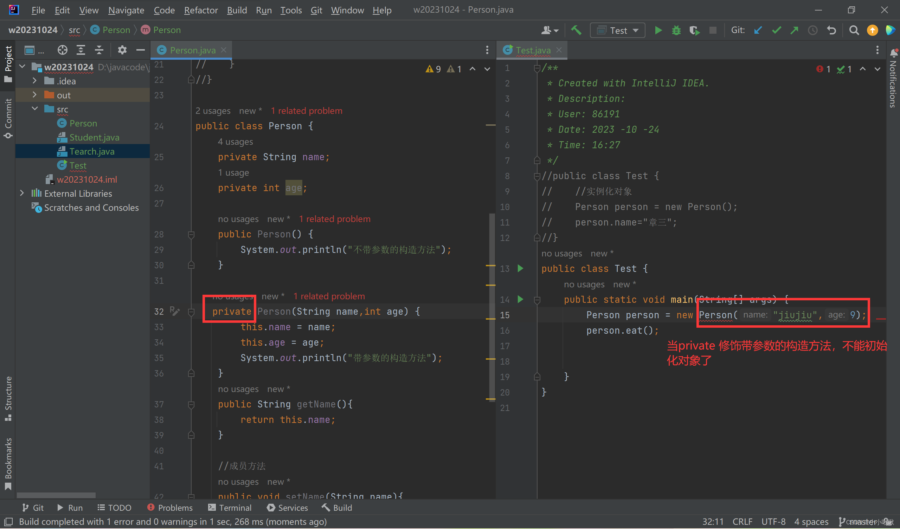Open the user account dropdown in toolbar
The image size is (900, 529).
(549, 30)
